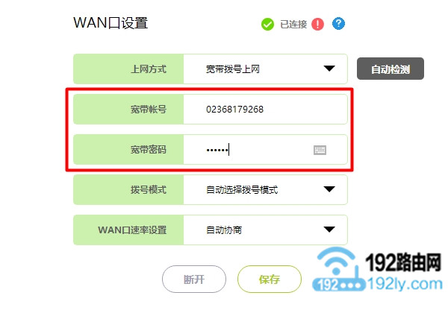Click the red exclamation warning icon
This screenshot has height=313, width=448.
317,25
